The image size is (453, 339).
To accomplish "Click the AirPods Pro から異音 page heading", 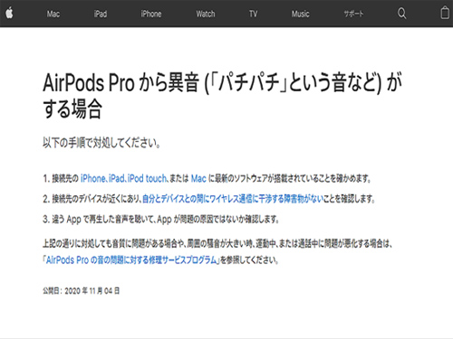I will point(222,95).
